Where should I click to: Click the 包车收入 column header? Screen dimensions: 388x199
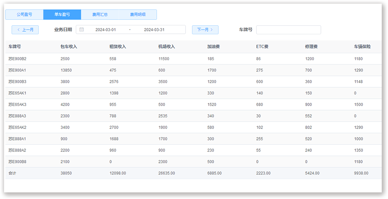pyautogui.click(x=69, y=47)
